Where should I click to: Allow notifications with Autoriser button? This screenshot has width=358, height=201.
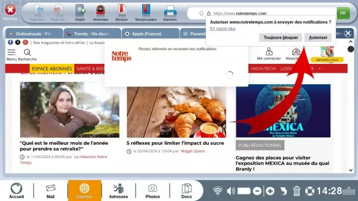(x=318, y=37)
